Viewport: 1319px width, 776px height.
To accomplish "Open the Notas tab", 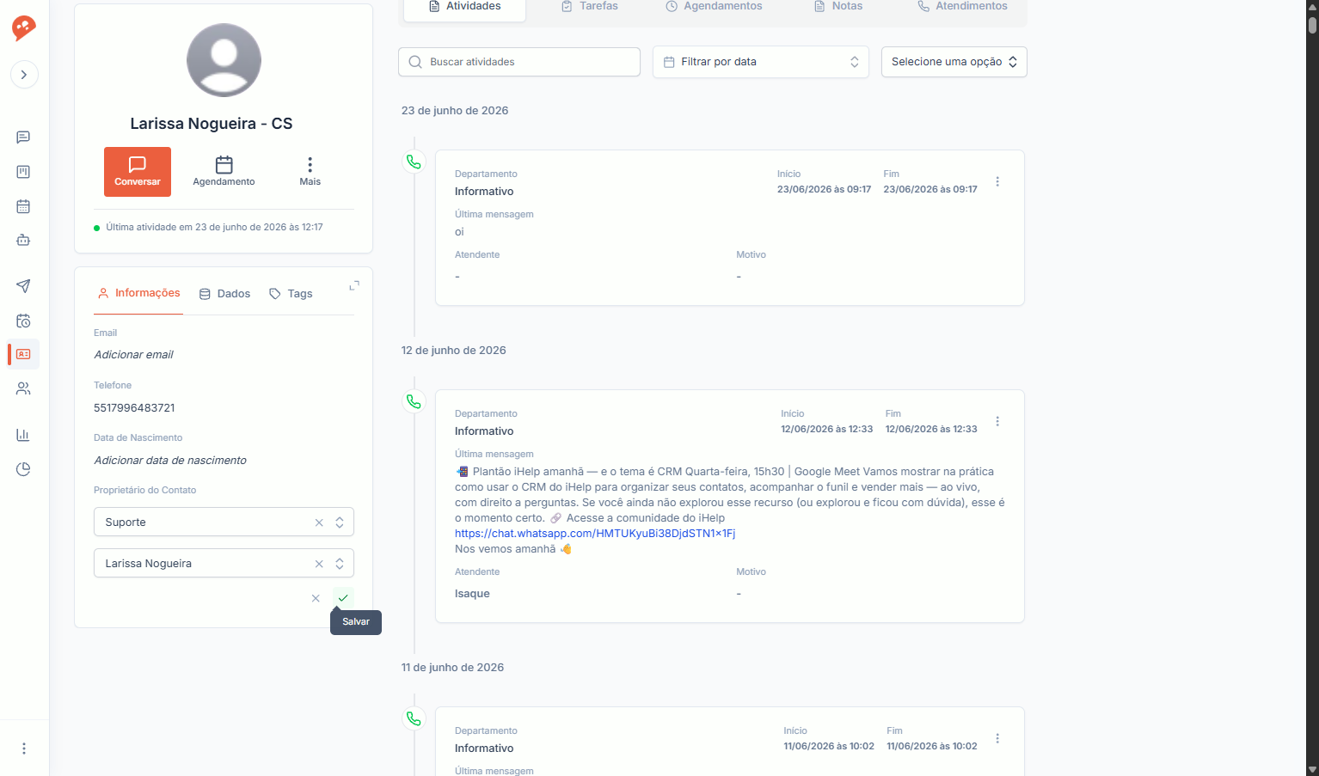I will 838,7.
